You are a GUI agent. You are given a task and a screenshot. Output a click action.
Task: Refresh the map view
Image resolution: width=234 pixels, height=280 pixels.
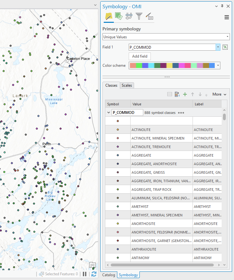pyautogui.click(x=94, y=274)
